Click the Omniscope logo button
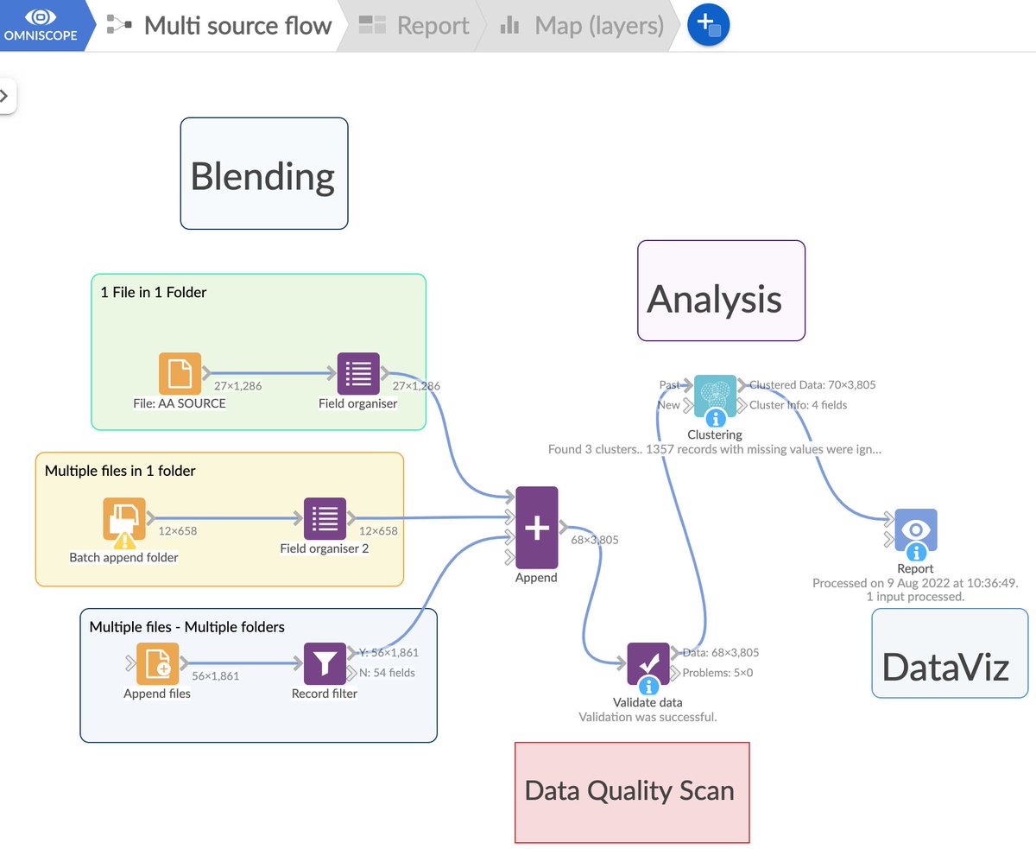 click(41, 26)
